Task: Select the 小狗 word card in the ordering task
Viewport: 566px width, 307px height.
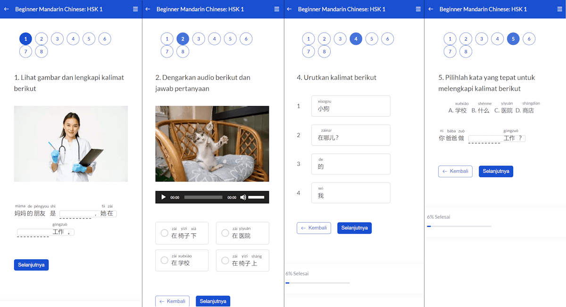Action: pos(350,106)
